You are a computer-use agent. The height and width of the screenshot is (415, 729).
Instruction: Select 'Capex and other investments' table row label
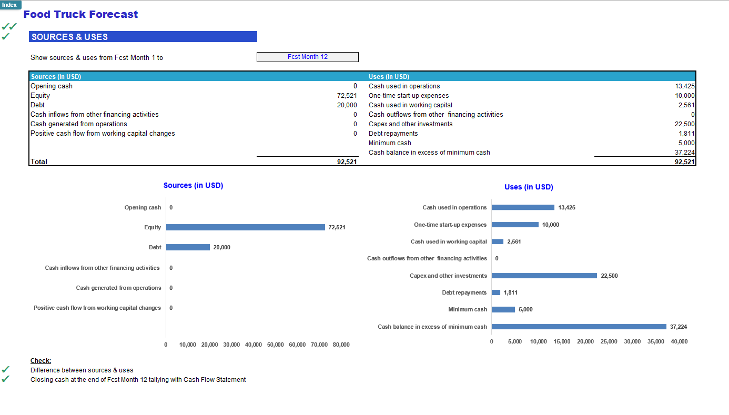[x=410, y=124]
